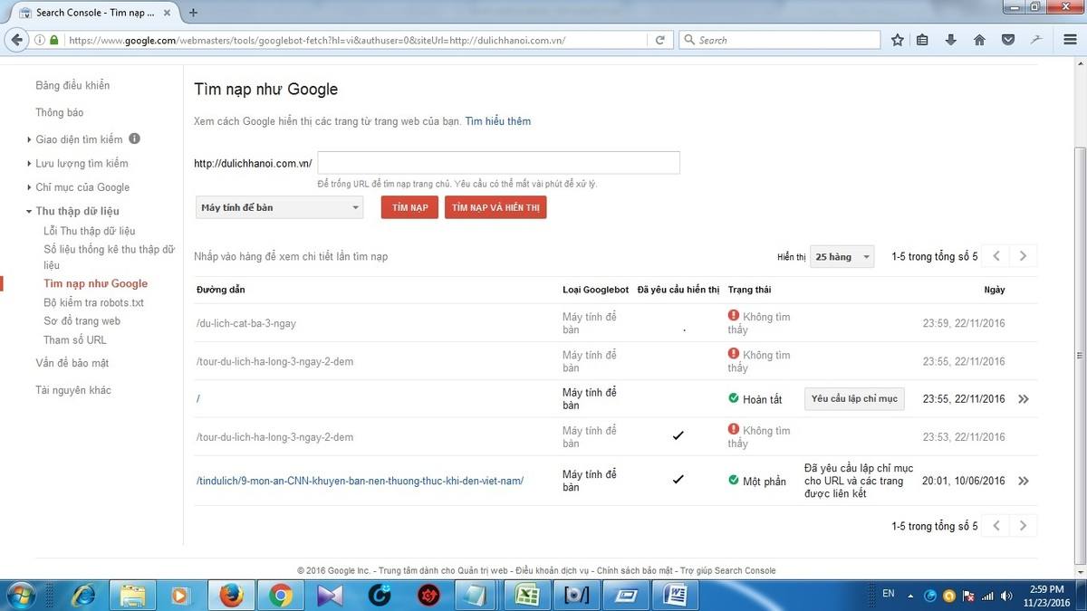This screenshot has height=611, width=1087.
Task: Click the Firefox Search box
Action: tap(779, 40)
